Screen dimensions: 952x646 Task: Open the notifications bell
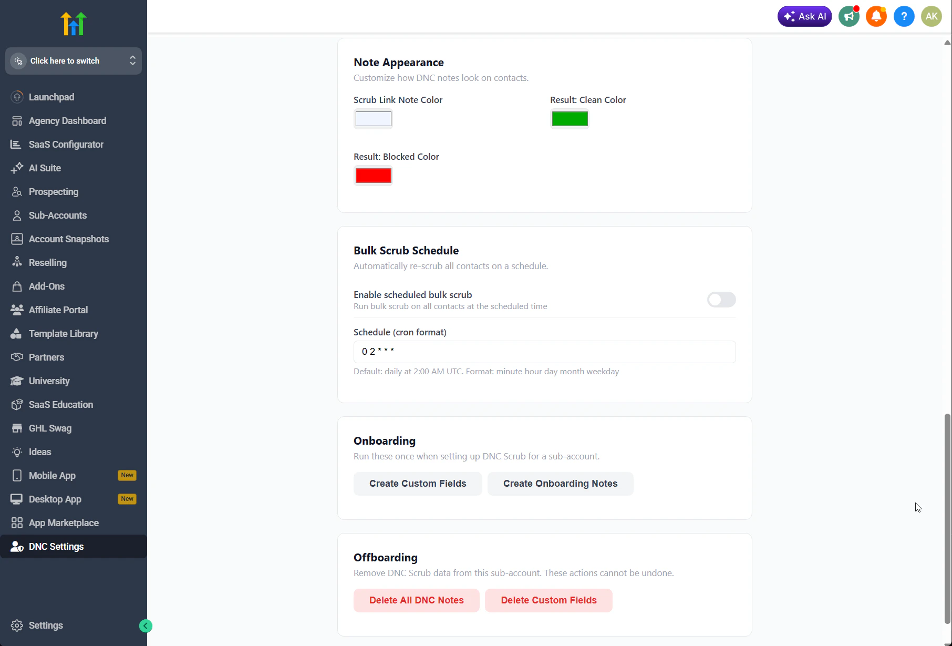876,16
